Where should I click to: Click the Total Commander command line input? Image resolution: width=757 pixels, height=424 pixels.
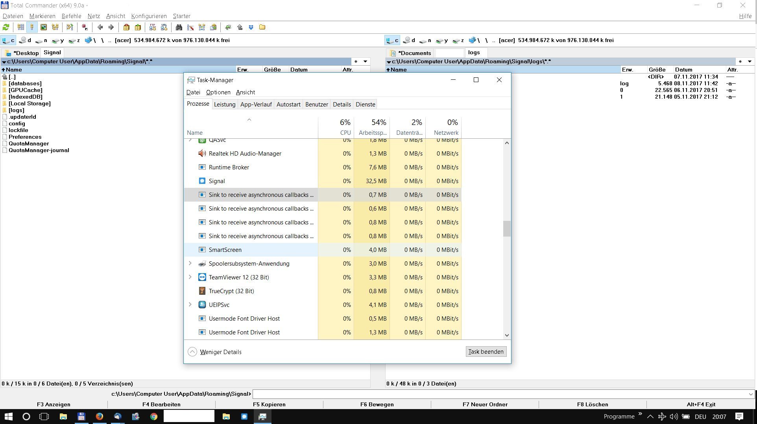[500, 394]
